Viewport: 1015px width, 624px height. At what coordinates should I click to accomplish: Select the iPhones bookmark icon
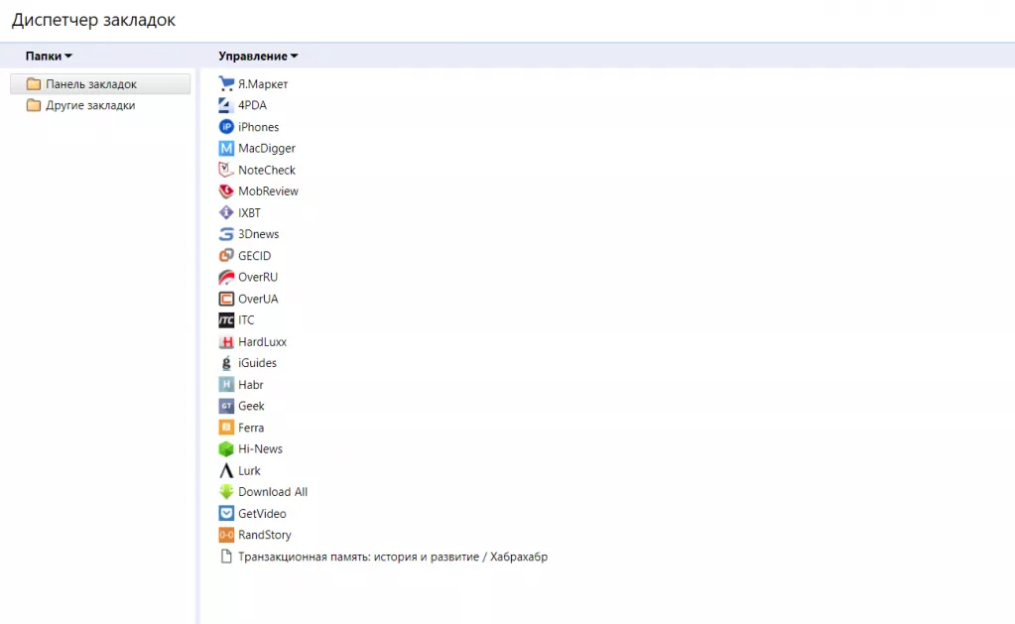[x=225, y=126]
